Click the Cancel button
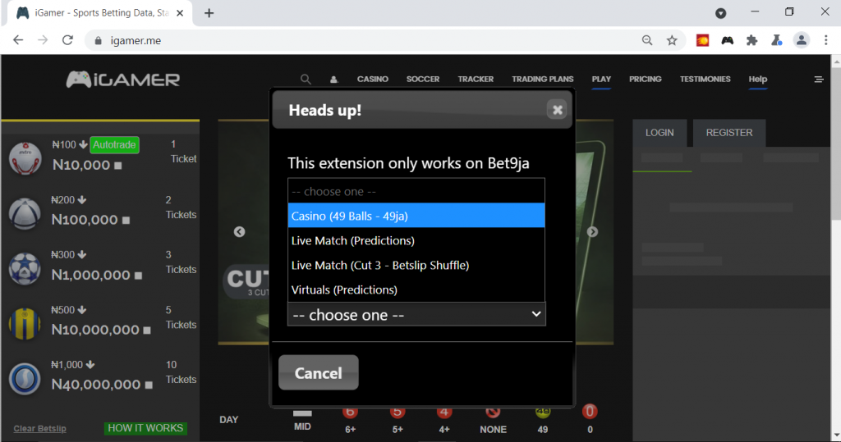Image resolution: width=841 pixels, height=442 pixels. click(318, 372)
